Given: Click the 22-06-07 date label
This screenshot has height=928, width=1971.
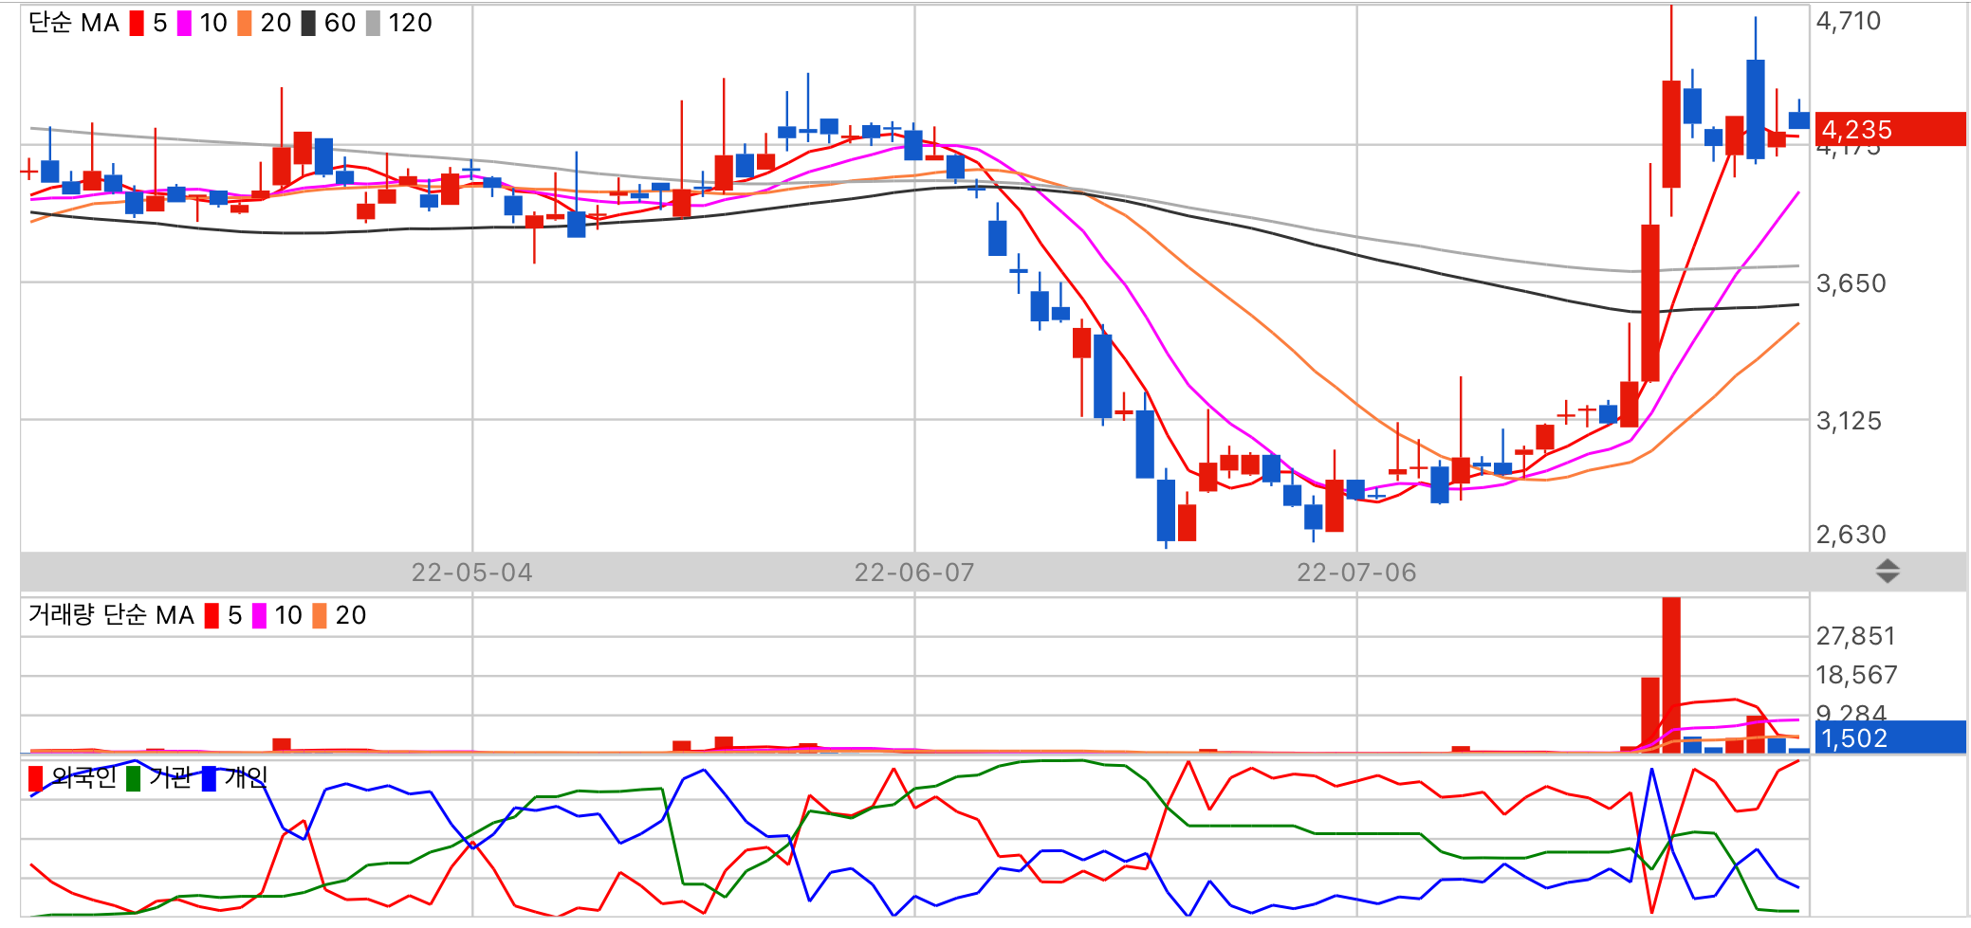Looking at the screenshot, I should click(x=914, y=573).
